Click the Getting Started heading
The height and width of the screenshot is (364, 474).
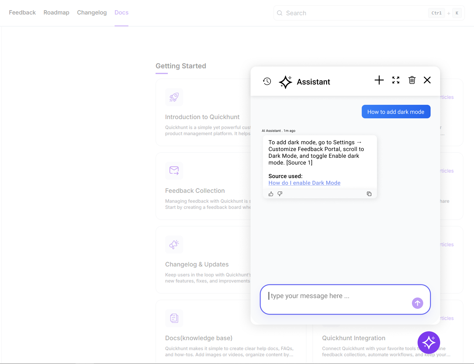[181, 66]
